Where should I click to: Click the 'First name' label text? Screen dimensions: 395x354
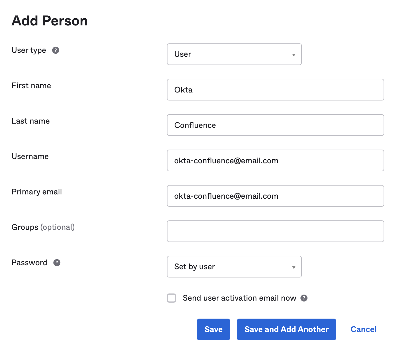pos(31,86)
